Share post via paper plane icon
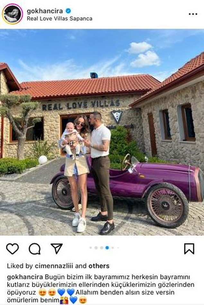The height and width of the screenshot is (305, 204). 57,248
